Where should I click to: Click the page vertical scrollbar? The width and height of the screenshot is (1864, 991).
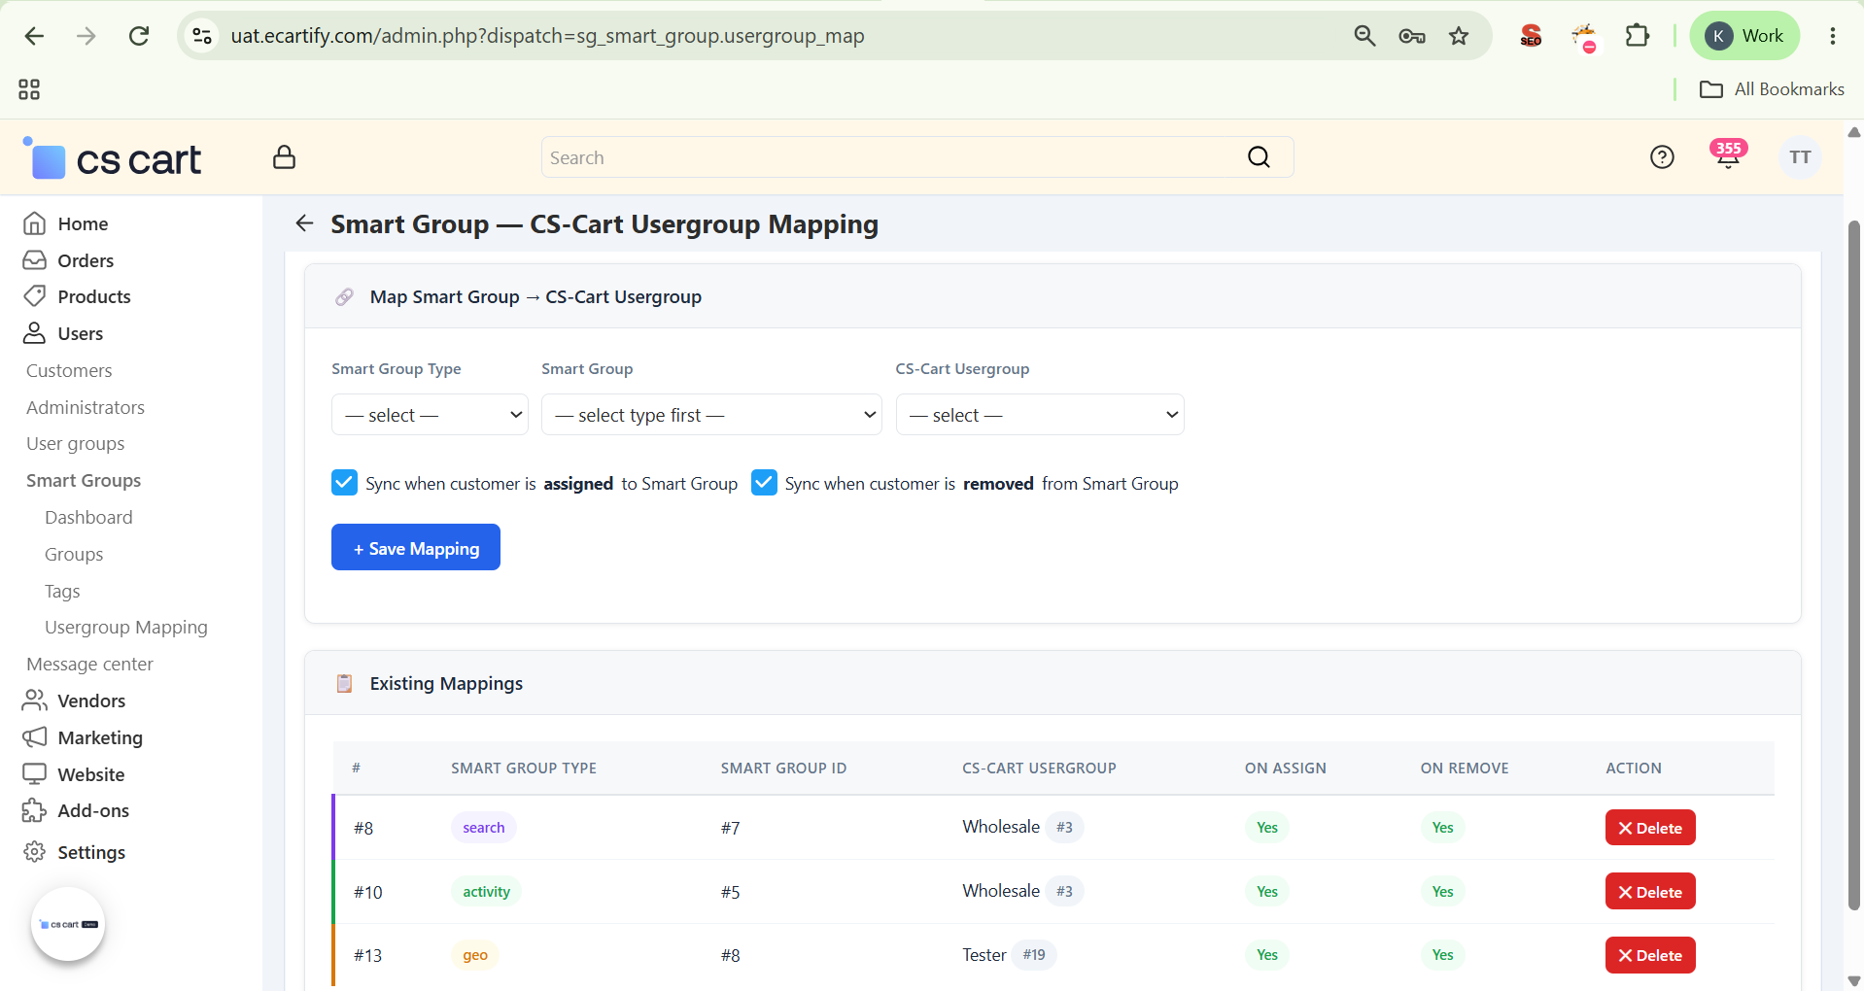click(x=1854, y=564)
